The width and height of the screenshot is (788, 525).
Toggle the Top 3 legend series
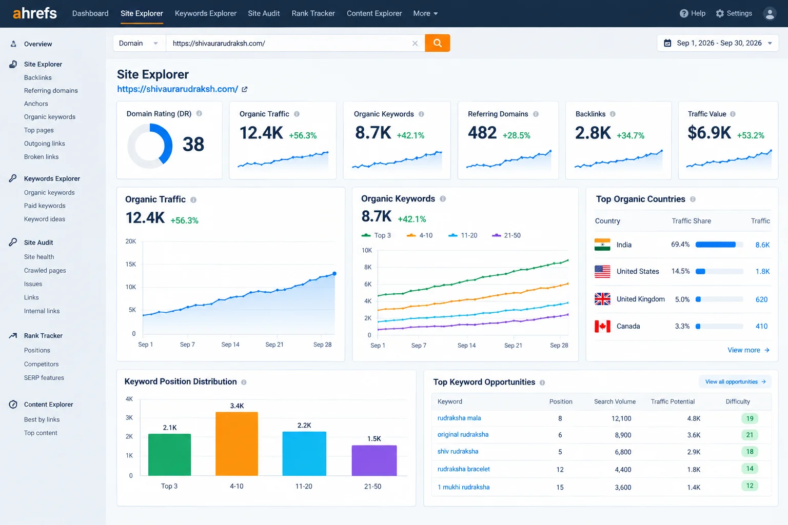point(376,235)
